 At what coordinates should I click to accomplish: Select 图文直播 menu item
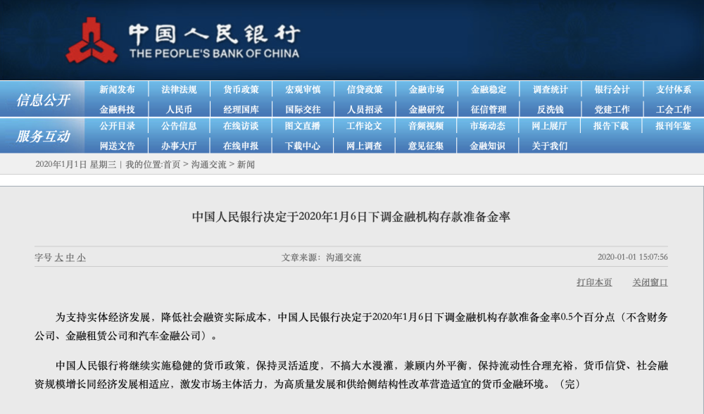coord(303,126)
